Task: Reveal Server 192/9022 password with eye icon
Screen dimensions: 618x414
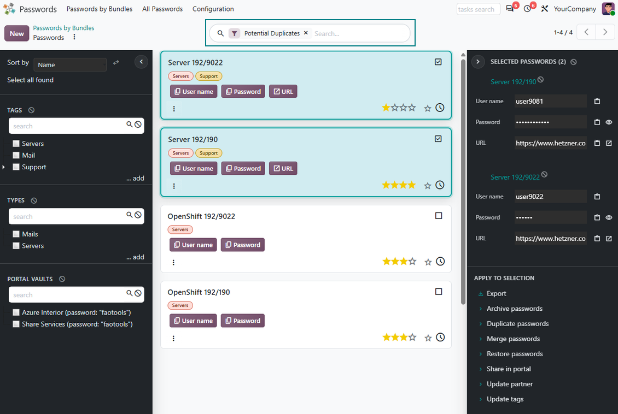Action: coord(609,217)
